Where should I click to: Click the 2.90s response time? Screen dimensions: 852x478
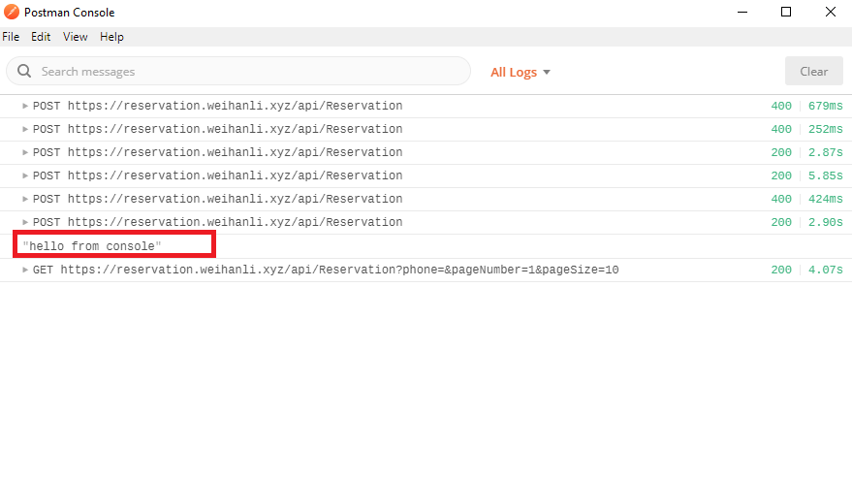pyautogui.click(x=826, y=222)
